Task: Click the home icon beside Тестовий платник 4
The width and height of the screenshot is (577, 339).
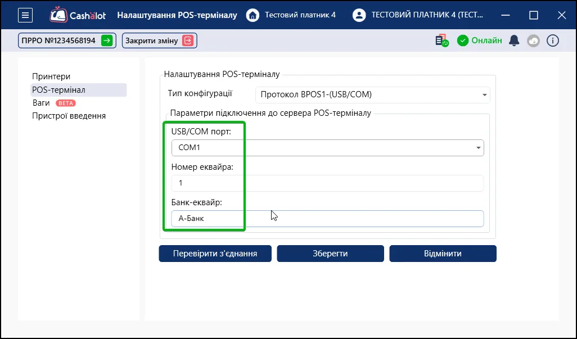Action: click(253, 15)
